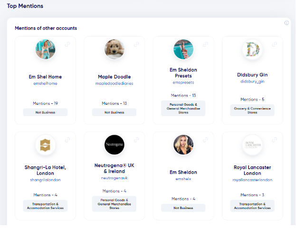Open link icon on Em Sheldon card
This screenshot has height=228, width=296.
[205, 140]
